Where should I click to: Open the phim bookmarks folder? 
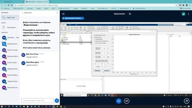coord(52,8)
